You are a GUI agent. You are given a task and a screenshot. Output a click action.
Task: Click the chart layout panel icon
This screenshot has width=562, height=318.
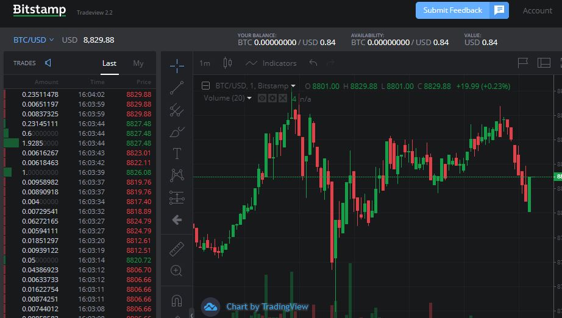click(544, 63)
